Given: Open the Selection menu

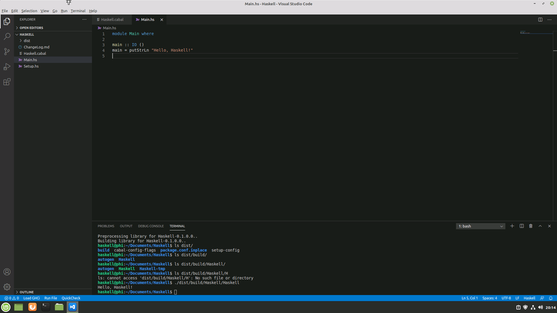Looking at the screenshot, I should coord(29,11).
